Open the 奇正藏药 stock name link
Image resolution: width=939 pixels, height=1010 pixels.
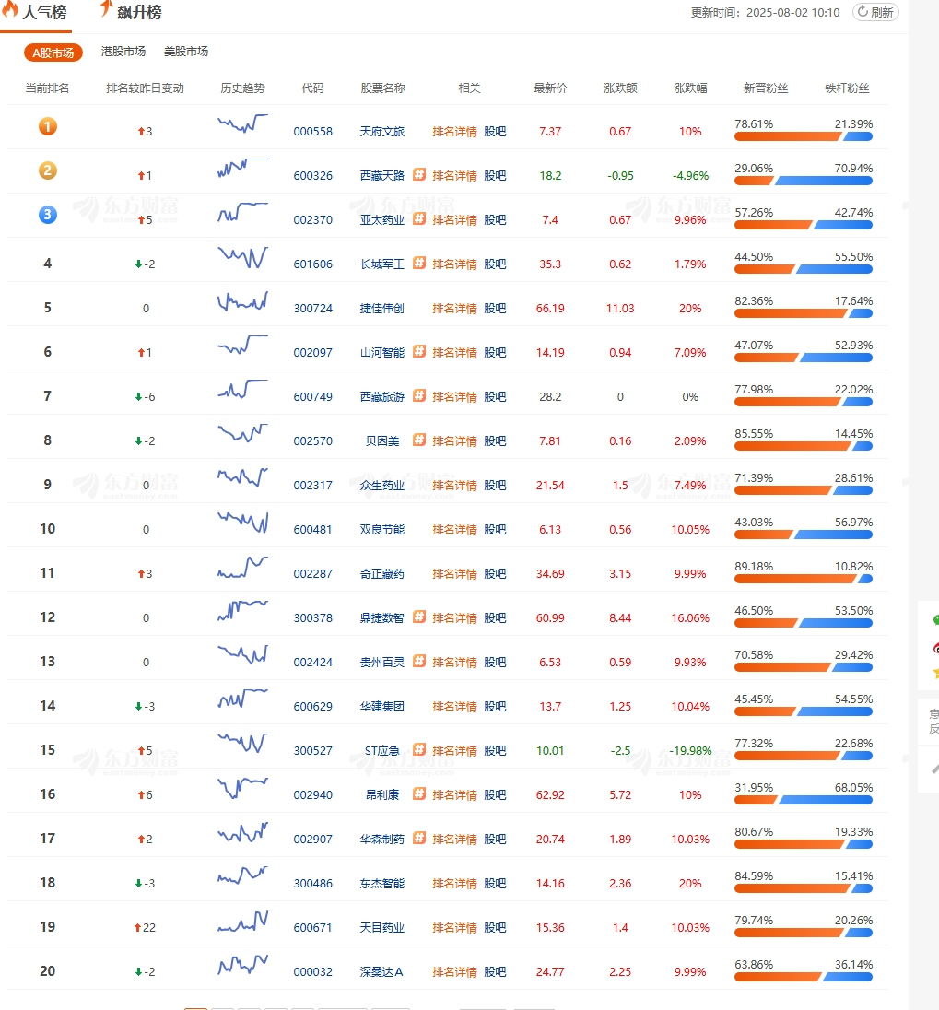381,573
